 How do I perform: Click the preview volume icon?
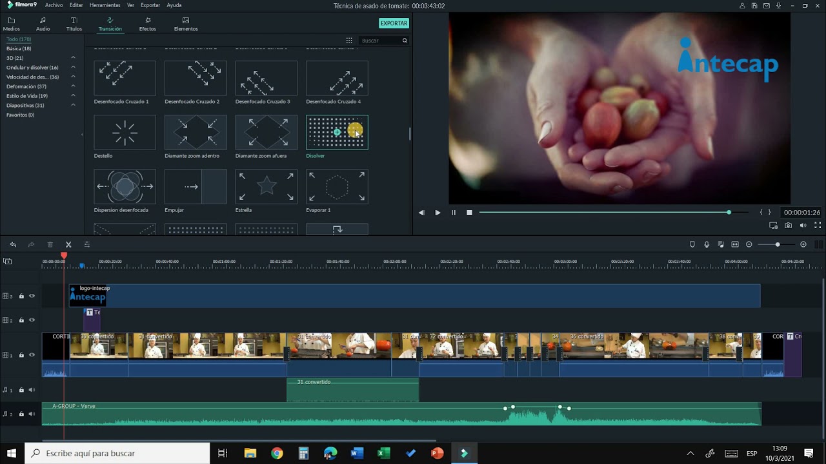click(803, 226)
